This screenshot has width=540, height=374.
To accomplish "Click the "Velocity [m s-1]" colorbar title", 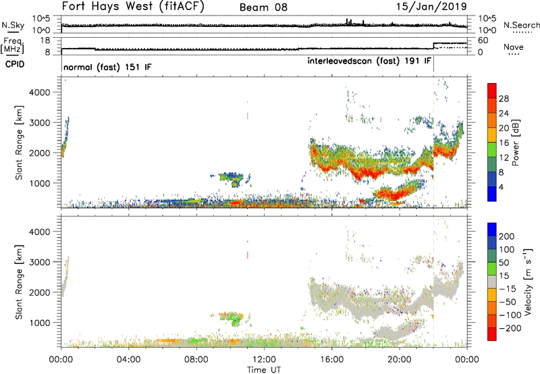I will pyautogui.click(x=528, y=282).
